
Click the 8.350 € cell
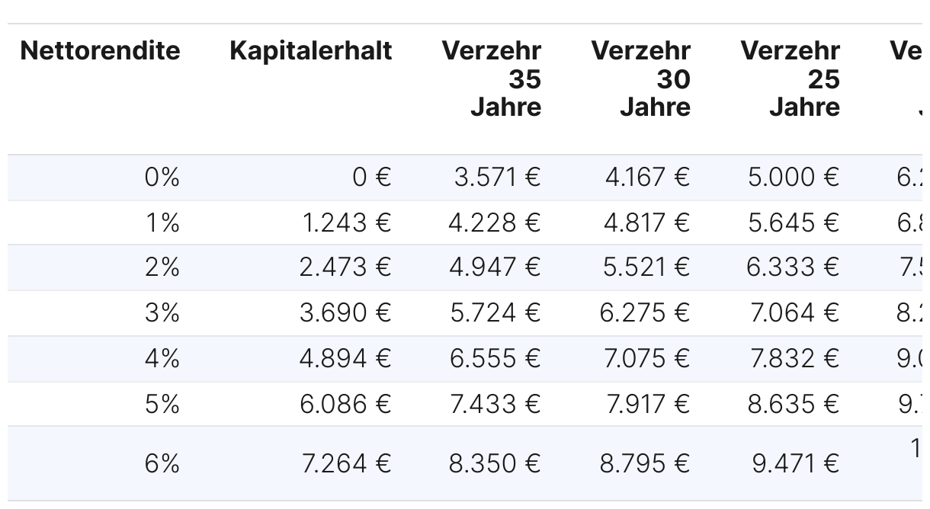[x=495, y=463]
